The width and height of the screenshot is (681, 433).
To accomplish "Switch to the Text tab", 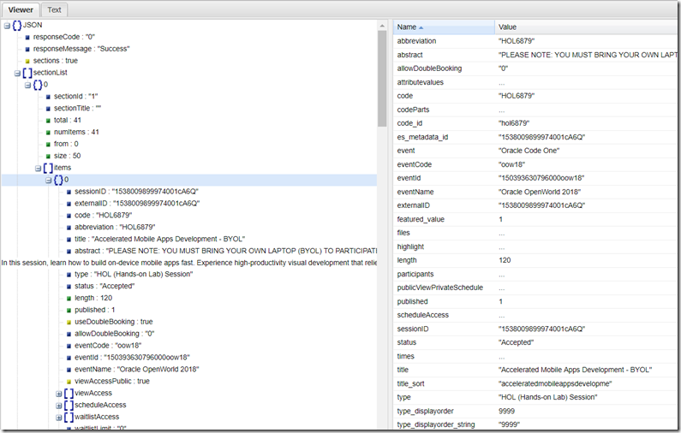I will (x=54, y=9).
